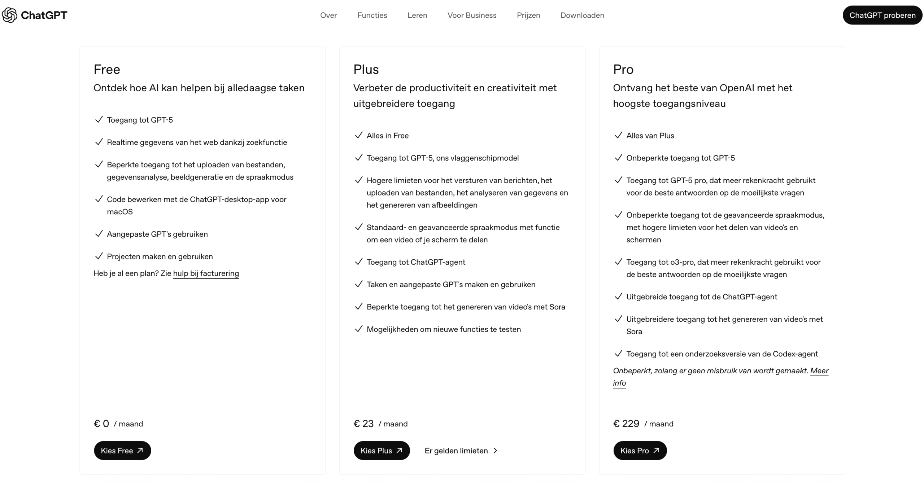Select Voor Business in navigation
924x483 pixels.
coord(472,15)
